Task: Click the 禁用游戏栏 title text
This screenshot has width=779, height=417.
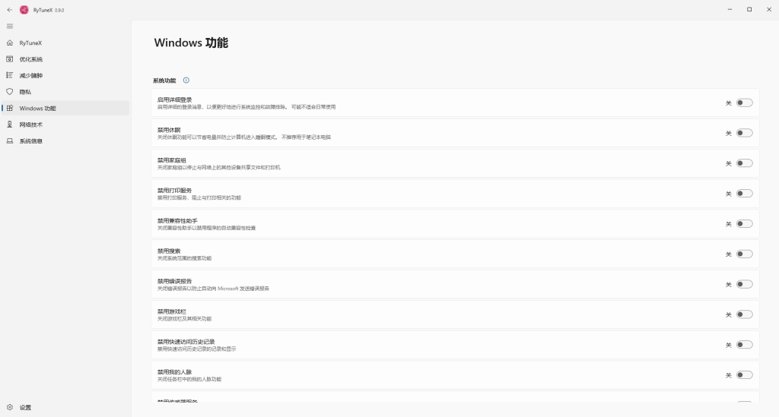Action: [x=171, y=311]
